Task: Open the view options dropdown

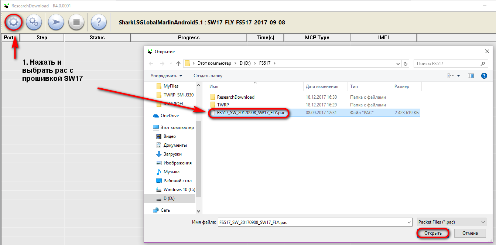Action: coord(459,76)
